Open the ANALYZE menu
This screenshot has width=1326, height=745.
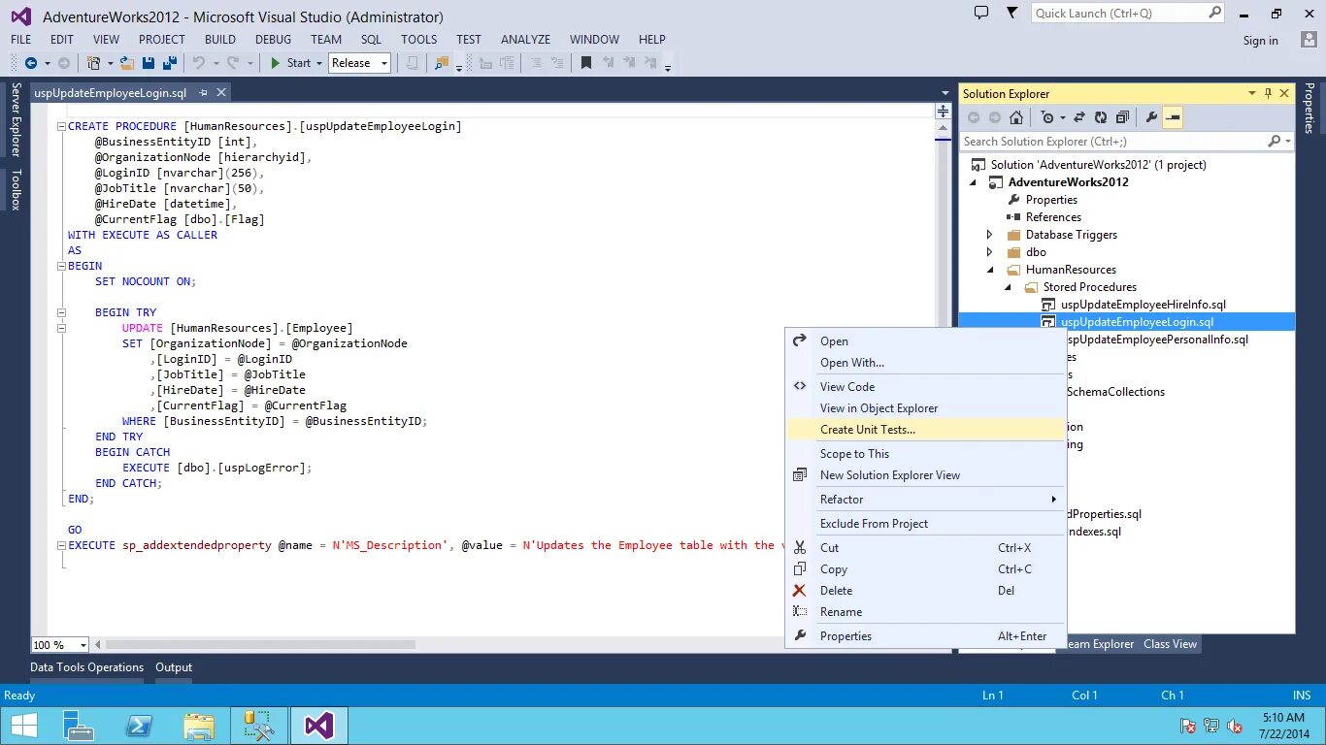coord(525,40)
